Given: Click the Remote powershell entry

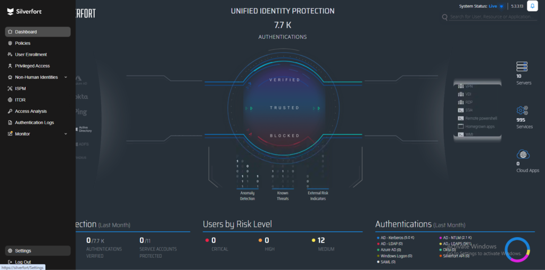Looking at the screenshot, I should 477,119.
